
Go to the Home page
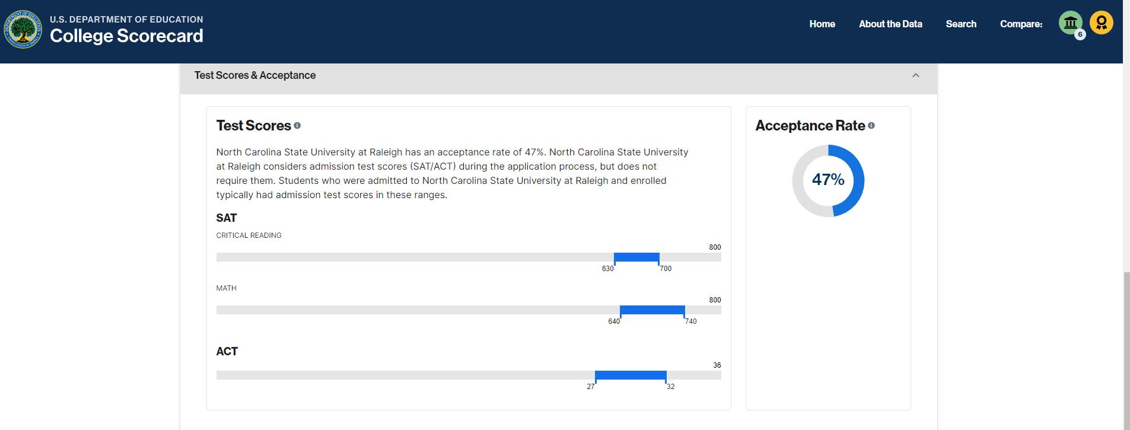822,24
